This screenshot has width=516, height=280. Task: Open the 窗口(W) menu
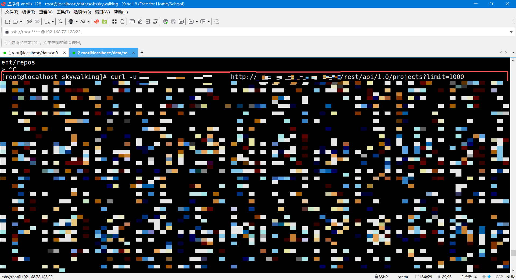click(x=102, y=12)
